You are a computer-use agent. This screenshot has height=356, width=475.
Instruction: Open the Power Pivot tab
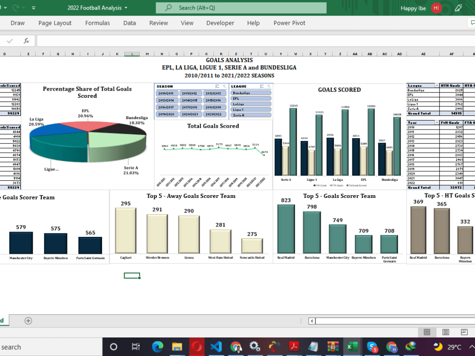pos(290,23)
